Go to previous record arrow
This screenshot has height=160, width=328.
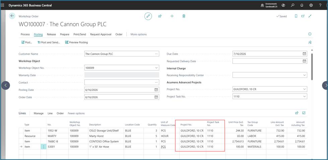point(5,85)
